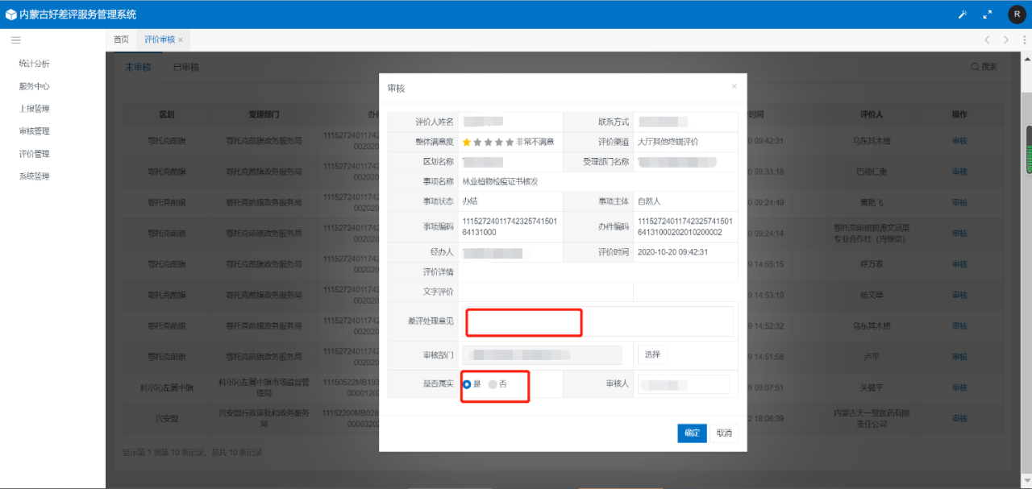This screenshot has width=1032, height=489.
Task: Click 审核 link in 黄艳飞 row
Action: tap(959, 202)
